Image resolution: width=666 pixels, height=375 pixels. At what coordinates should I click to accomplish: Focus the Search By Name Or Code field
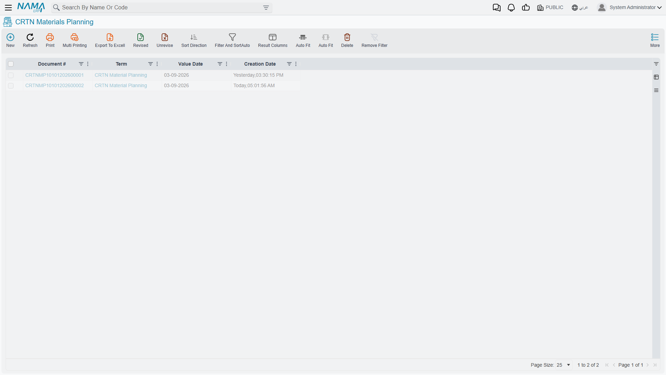[x=161, y=8]
